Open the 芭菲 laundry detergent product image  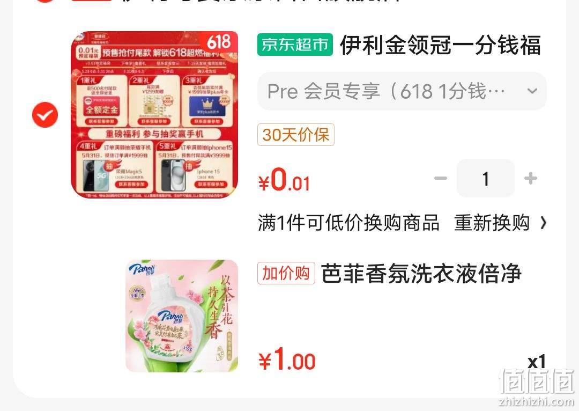tap(182, 316)
